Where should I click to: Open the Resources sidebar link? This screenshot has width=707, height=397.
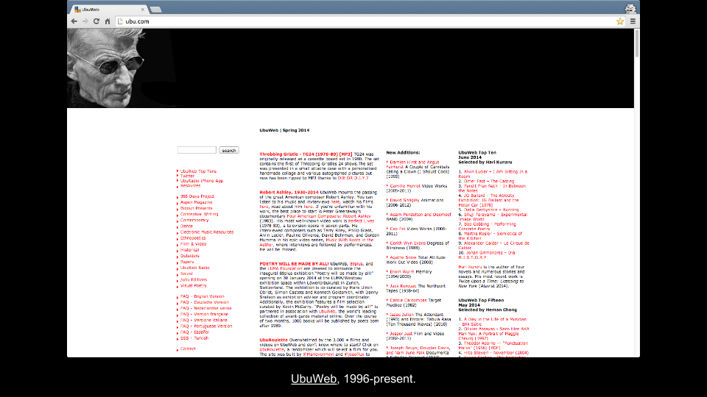point(190,185)
